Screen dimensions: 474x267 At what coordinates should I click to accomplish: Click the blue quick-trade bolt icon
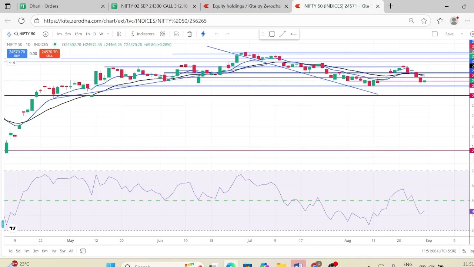[203, 34]
